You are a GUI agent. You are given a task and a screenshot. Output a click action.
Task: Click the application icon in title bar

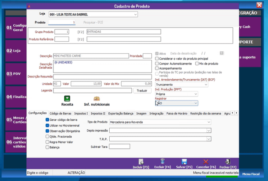29,6
